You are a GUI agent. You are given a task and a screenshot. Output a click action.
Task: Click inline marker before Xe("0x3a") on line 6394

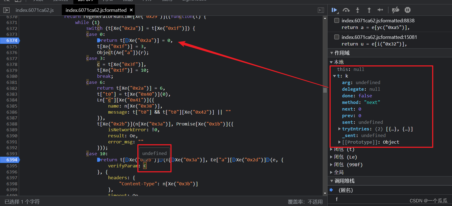173,160
